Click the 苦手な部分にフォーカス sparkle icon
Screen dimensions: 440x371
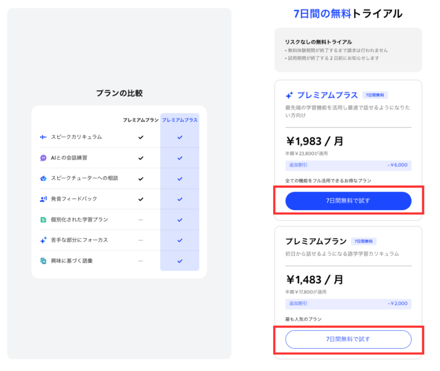(43, 240)
